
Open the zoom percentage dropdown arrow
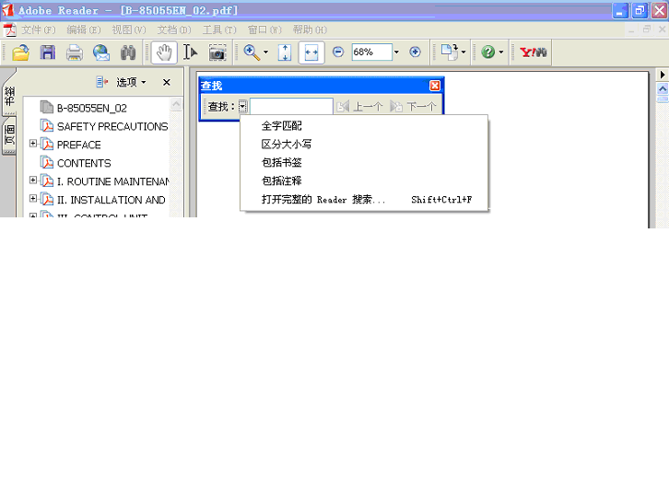396,52
